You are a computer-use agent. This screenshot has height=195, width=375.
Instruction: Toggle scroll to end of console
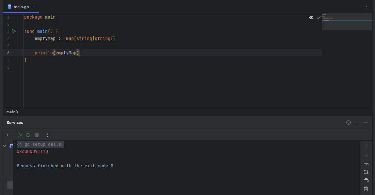coord(366,172)
